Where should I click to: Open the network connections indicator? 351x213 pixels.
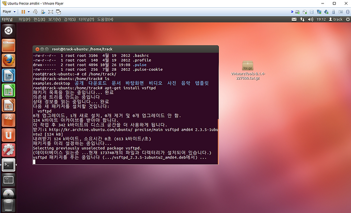tap(302, 19)
